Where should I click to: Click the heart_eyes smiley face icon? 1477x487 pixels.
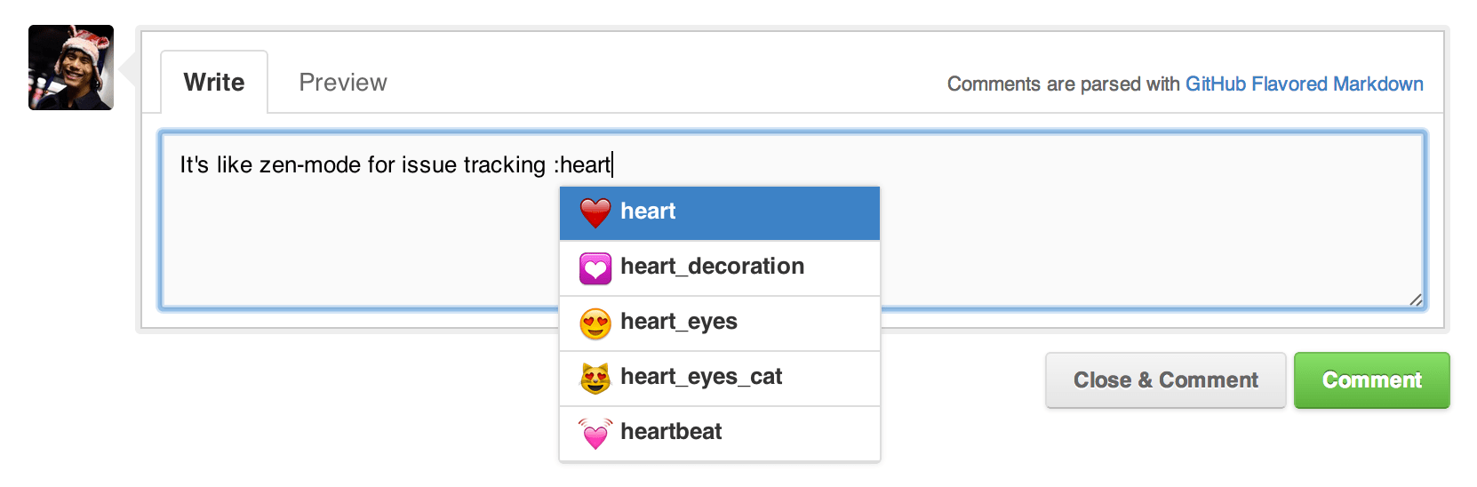click(x=595, y=323)
